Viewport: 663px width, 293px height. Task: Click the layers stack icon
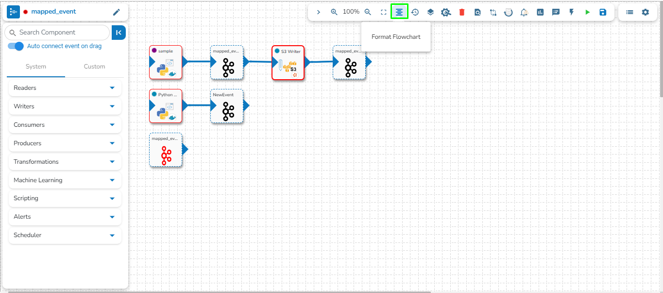coord(430,12)
